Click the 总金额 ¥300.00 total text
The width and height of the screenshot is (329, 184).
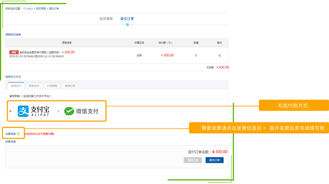click(x=218, y=67)
